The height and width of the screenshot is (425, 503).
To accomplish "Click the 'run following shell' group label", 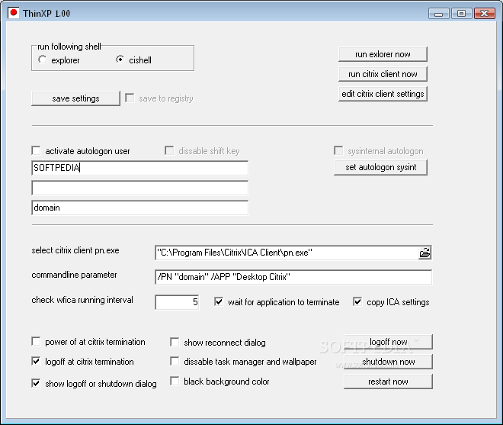I will pos(69,47).
